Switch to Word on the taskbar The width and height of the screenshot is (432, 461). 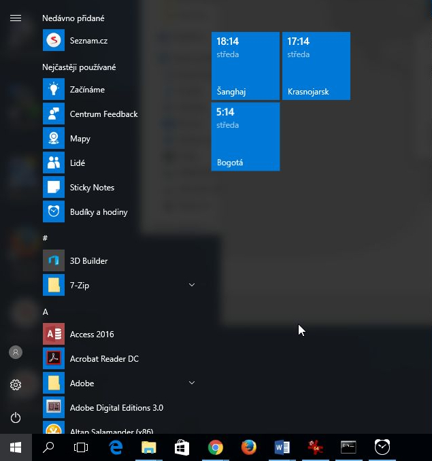click(282, 447)
